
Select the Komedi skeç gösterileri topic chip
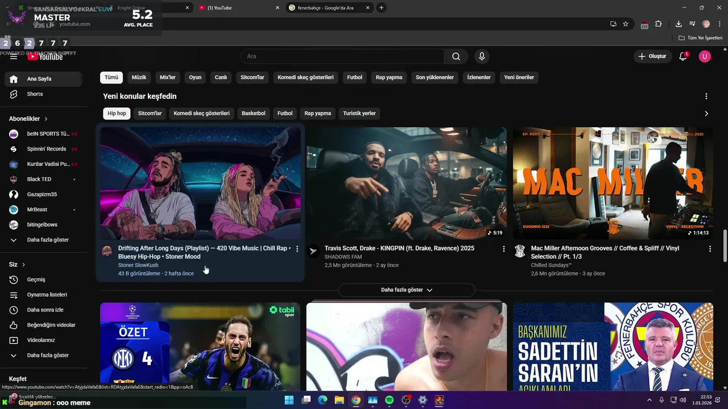(202, 113)
